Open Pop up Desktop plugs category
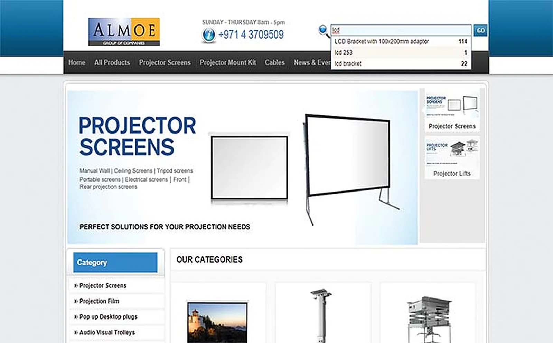Image resolution: width=553 pixels, height=343 pixels. pyautogui.click(x=108, y=317)
